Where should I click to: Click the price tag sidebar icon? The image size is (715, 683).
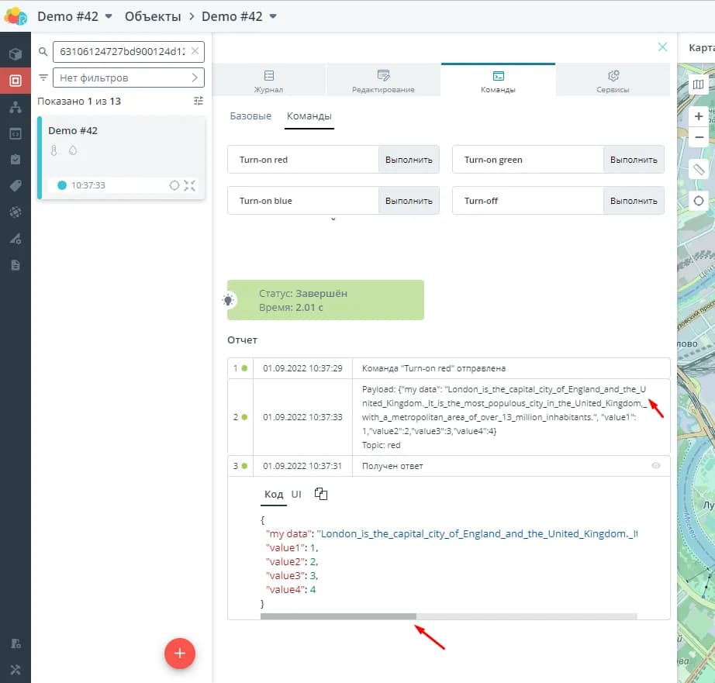[15, 185]
